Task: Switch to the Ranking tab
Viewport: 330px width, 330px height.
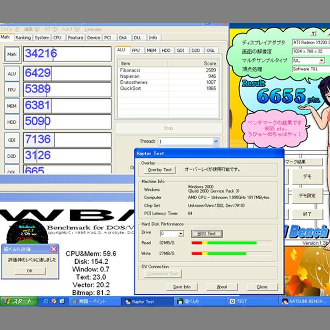Action: coord(23,38)
